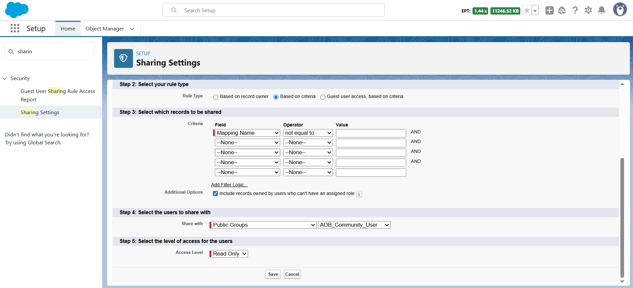Click the Sharing Settings shield icon

click(x=123, y=58)
